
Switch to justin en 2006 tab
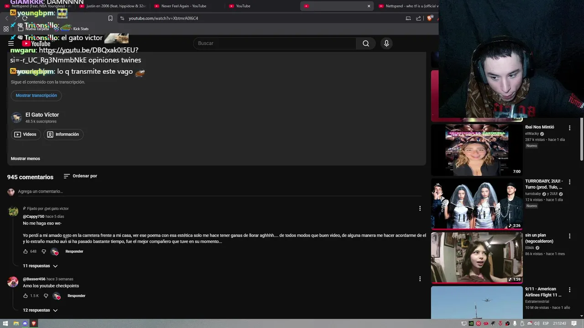coord(112,6)
